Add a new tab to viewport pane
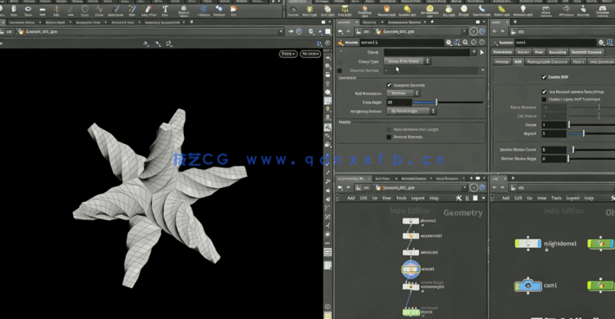Image resolution: width=615 pixels, height=319 pixels. pos(192,23)
